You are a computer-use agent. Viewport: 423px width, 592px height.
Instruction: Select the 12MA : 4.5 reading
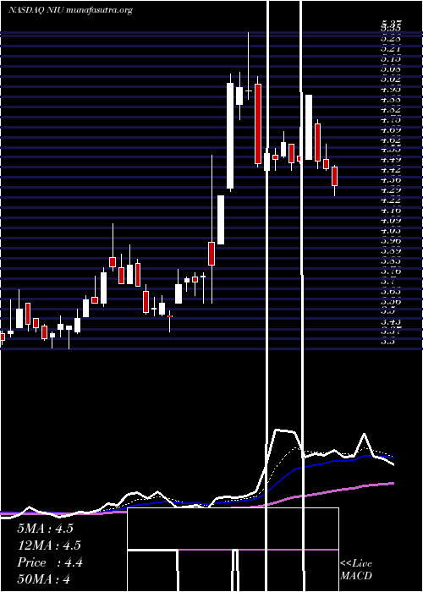(x=49, y=545)
